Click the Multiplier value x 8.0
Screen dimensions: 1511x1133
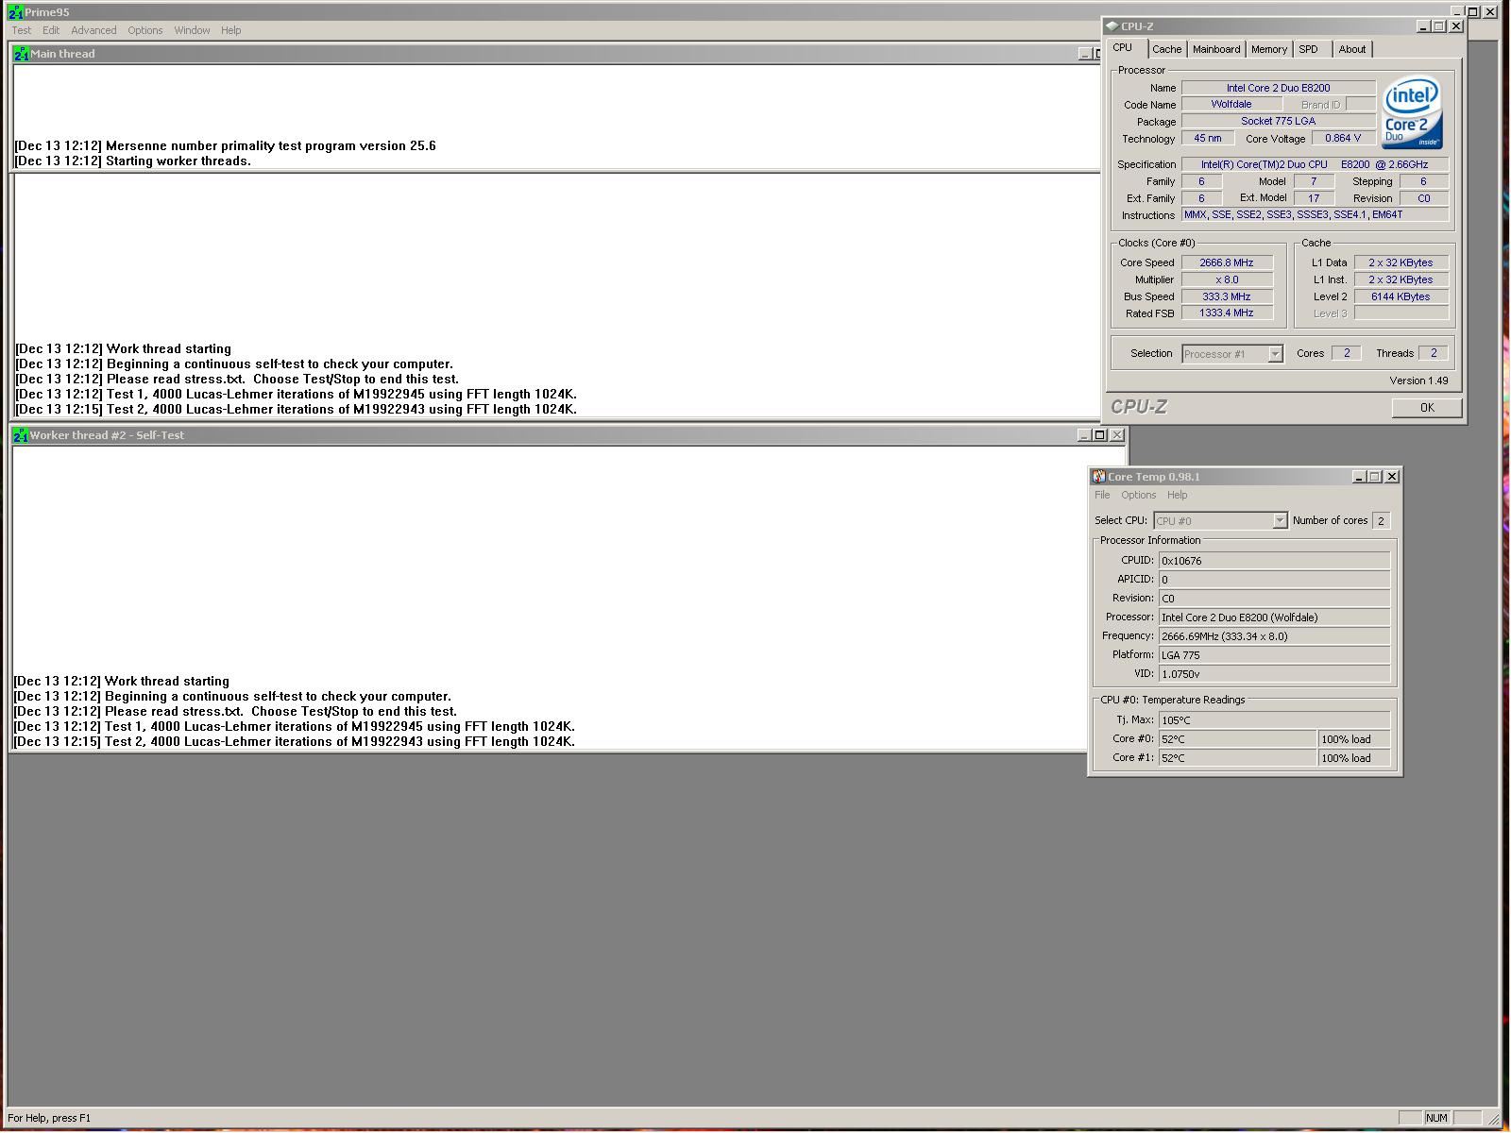[x=1227, y=280]
